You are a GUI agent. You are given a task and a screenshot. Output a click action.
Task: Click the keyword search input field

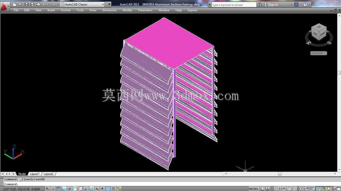tap(234, 5)
